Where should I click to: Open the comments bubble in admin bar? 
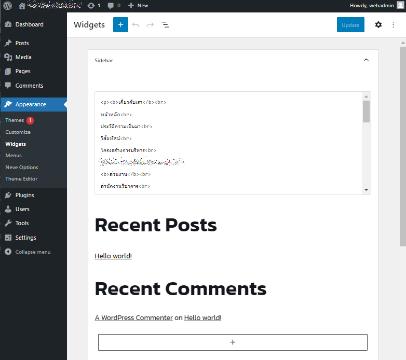pos(114,6)
